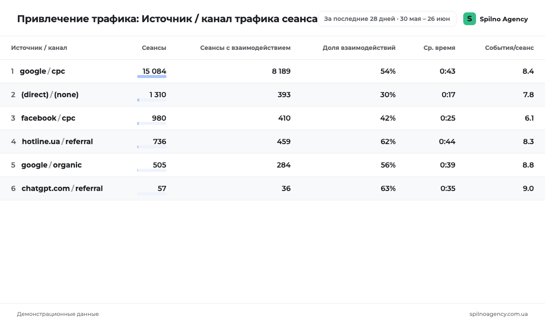Click engaged sessions value '284'
545x324 pixels.
pos(284,165)
